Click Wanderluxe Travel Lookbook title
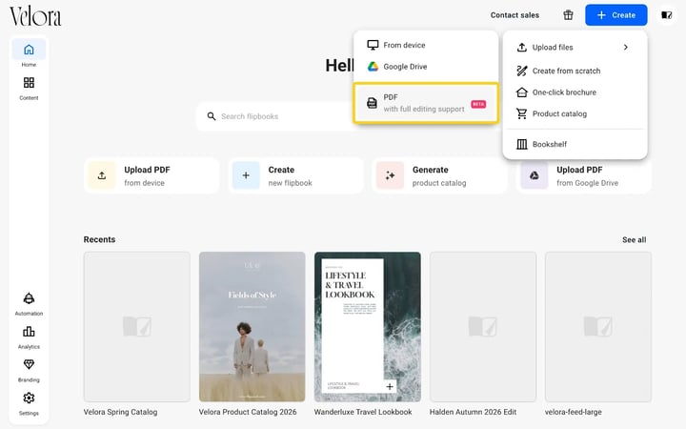Screen dimensions: 686x429 (x=363, y=412)
